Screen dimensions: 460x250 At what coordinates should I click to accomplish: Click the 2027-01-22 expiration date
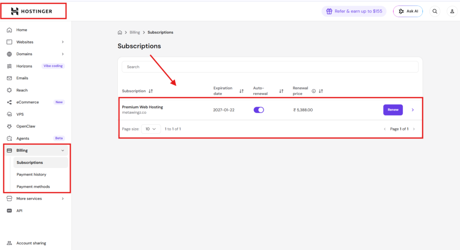(224, 110)
